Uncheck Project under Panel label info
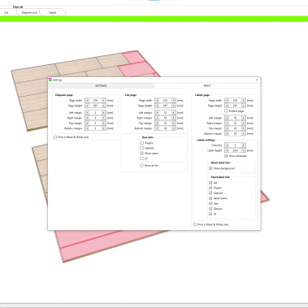Image resolution: width=308 pixels, height=308 pixels. click(x=210, y=188)
